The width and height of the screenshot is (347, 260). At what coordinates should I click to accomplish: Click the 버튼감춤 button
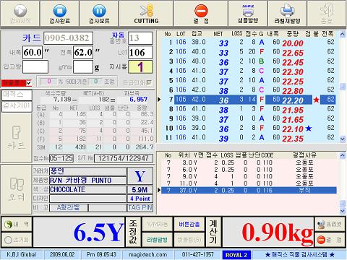(189, 225)
